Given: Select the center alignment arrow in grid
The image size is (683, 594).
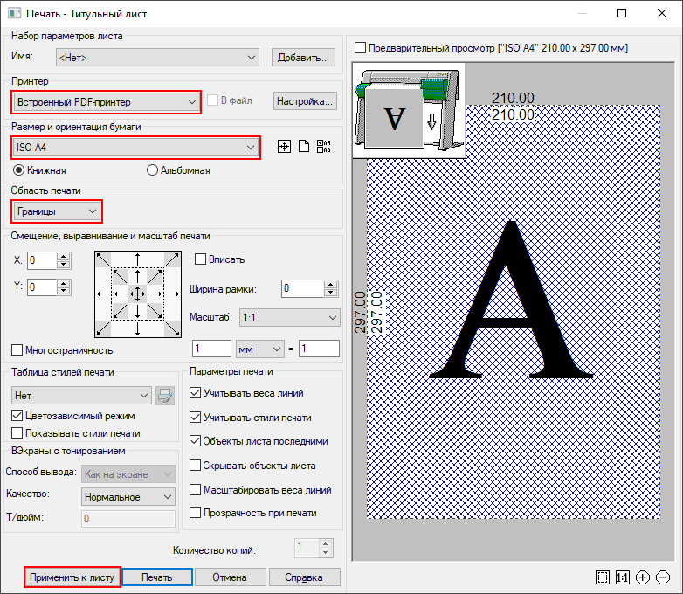Looking at the screenshot, I should [136, 294].
